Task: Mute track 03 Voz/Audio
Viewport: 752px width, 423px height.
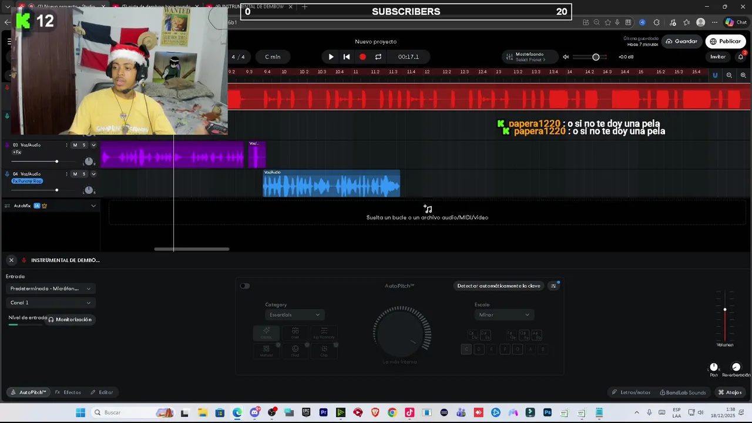Action: tap(75, 145)
